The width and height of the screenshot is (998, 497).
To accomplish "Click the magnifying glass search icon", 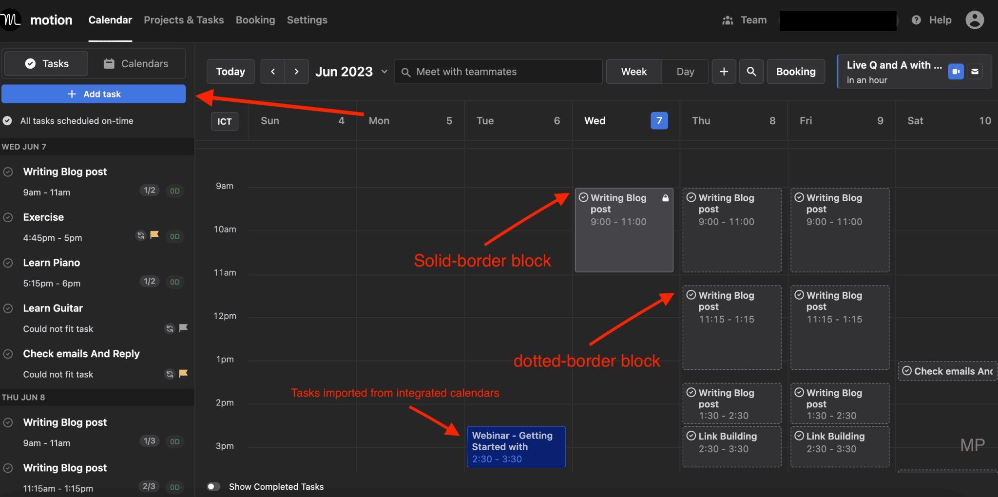I will coord(751,71).
